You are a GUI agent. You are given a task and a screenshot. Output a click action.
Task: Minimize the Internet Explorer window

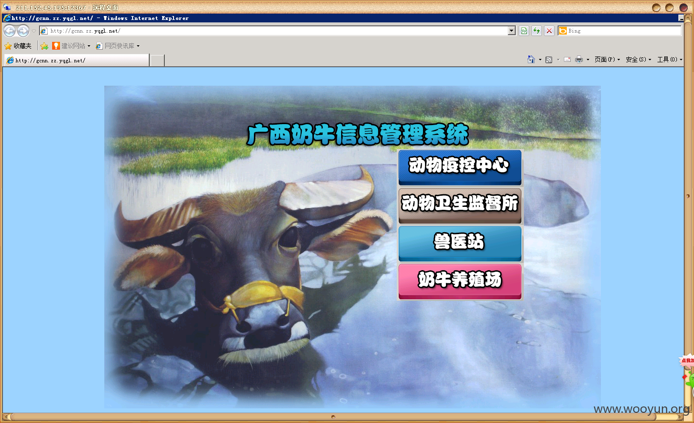click(x=681, y=18)
